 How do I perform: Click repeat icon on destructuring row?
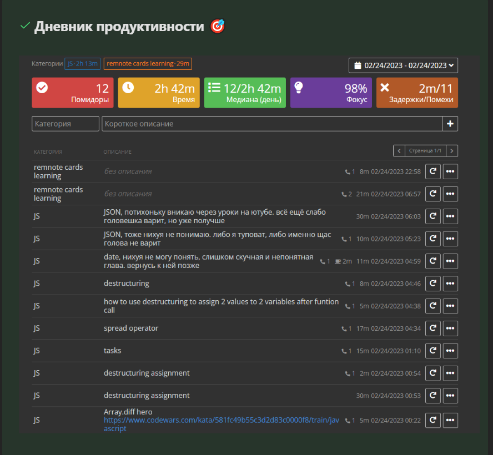tap(432, 284)
